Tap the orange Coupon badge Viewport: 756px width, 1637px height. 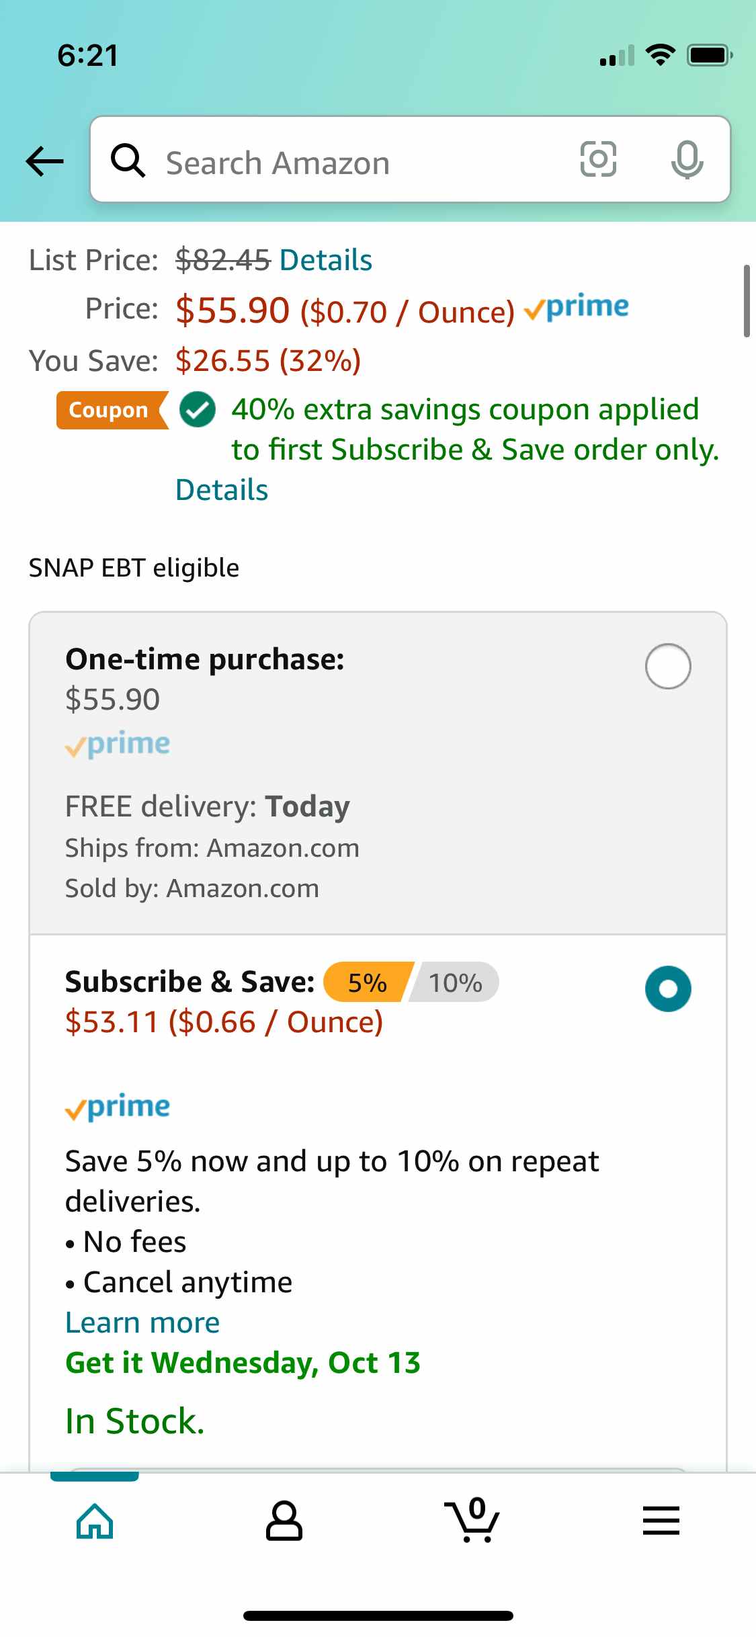click(x=112, y=410)
